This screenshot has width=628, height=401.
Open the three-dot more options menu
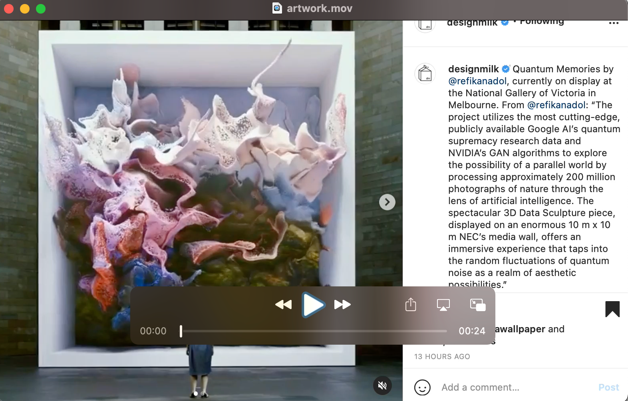point(614,23)
